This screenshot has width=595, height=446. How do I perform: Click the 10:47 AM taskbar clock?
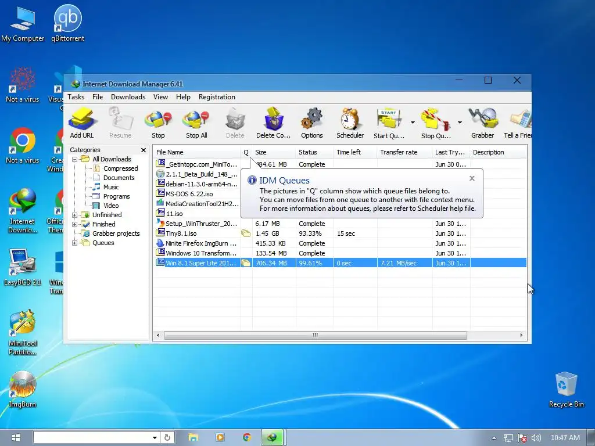point(565,438)
